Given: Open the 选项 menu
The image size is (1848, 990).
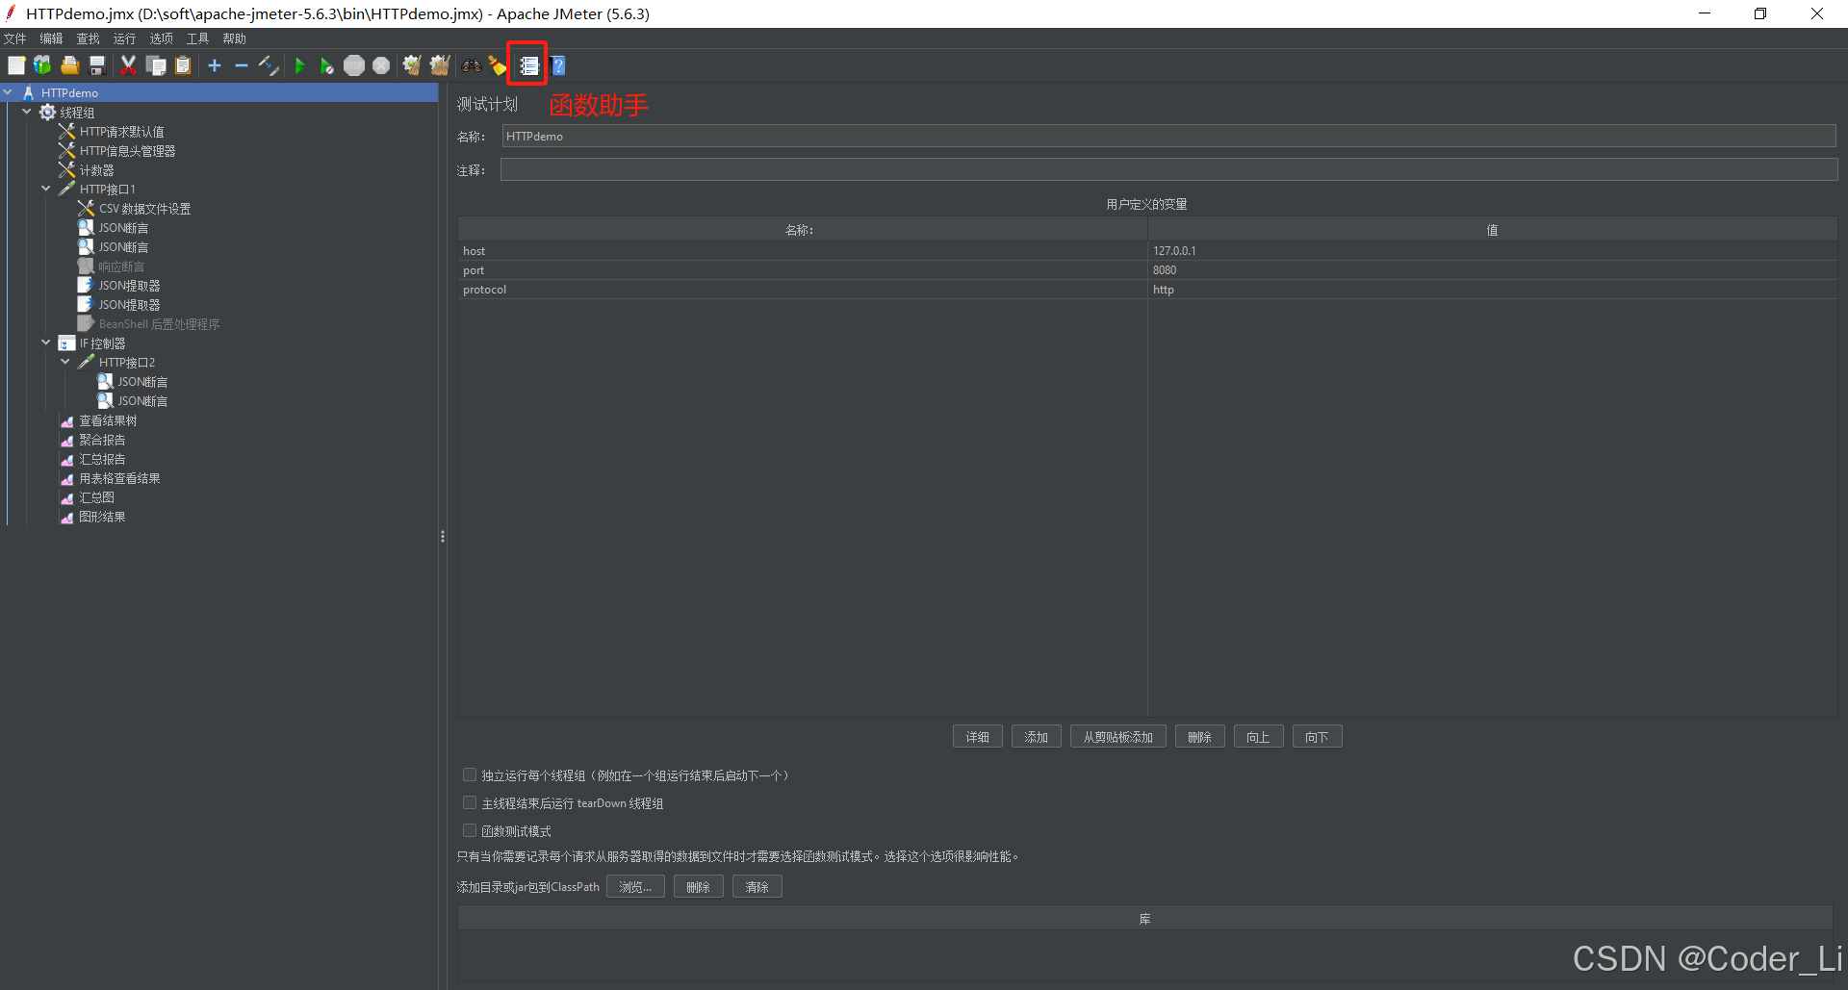Looking at the screenshot, I should coord(162,38).
